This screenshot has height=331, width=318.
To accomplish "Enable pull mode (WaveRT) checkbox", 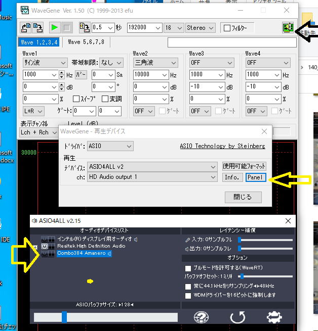I will pyautogui.click(x=188, y=268).
